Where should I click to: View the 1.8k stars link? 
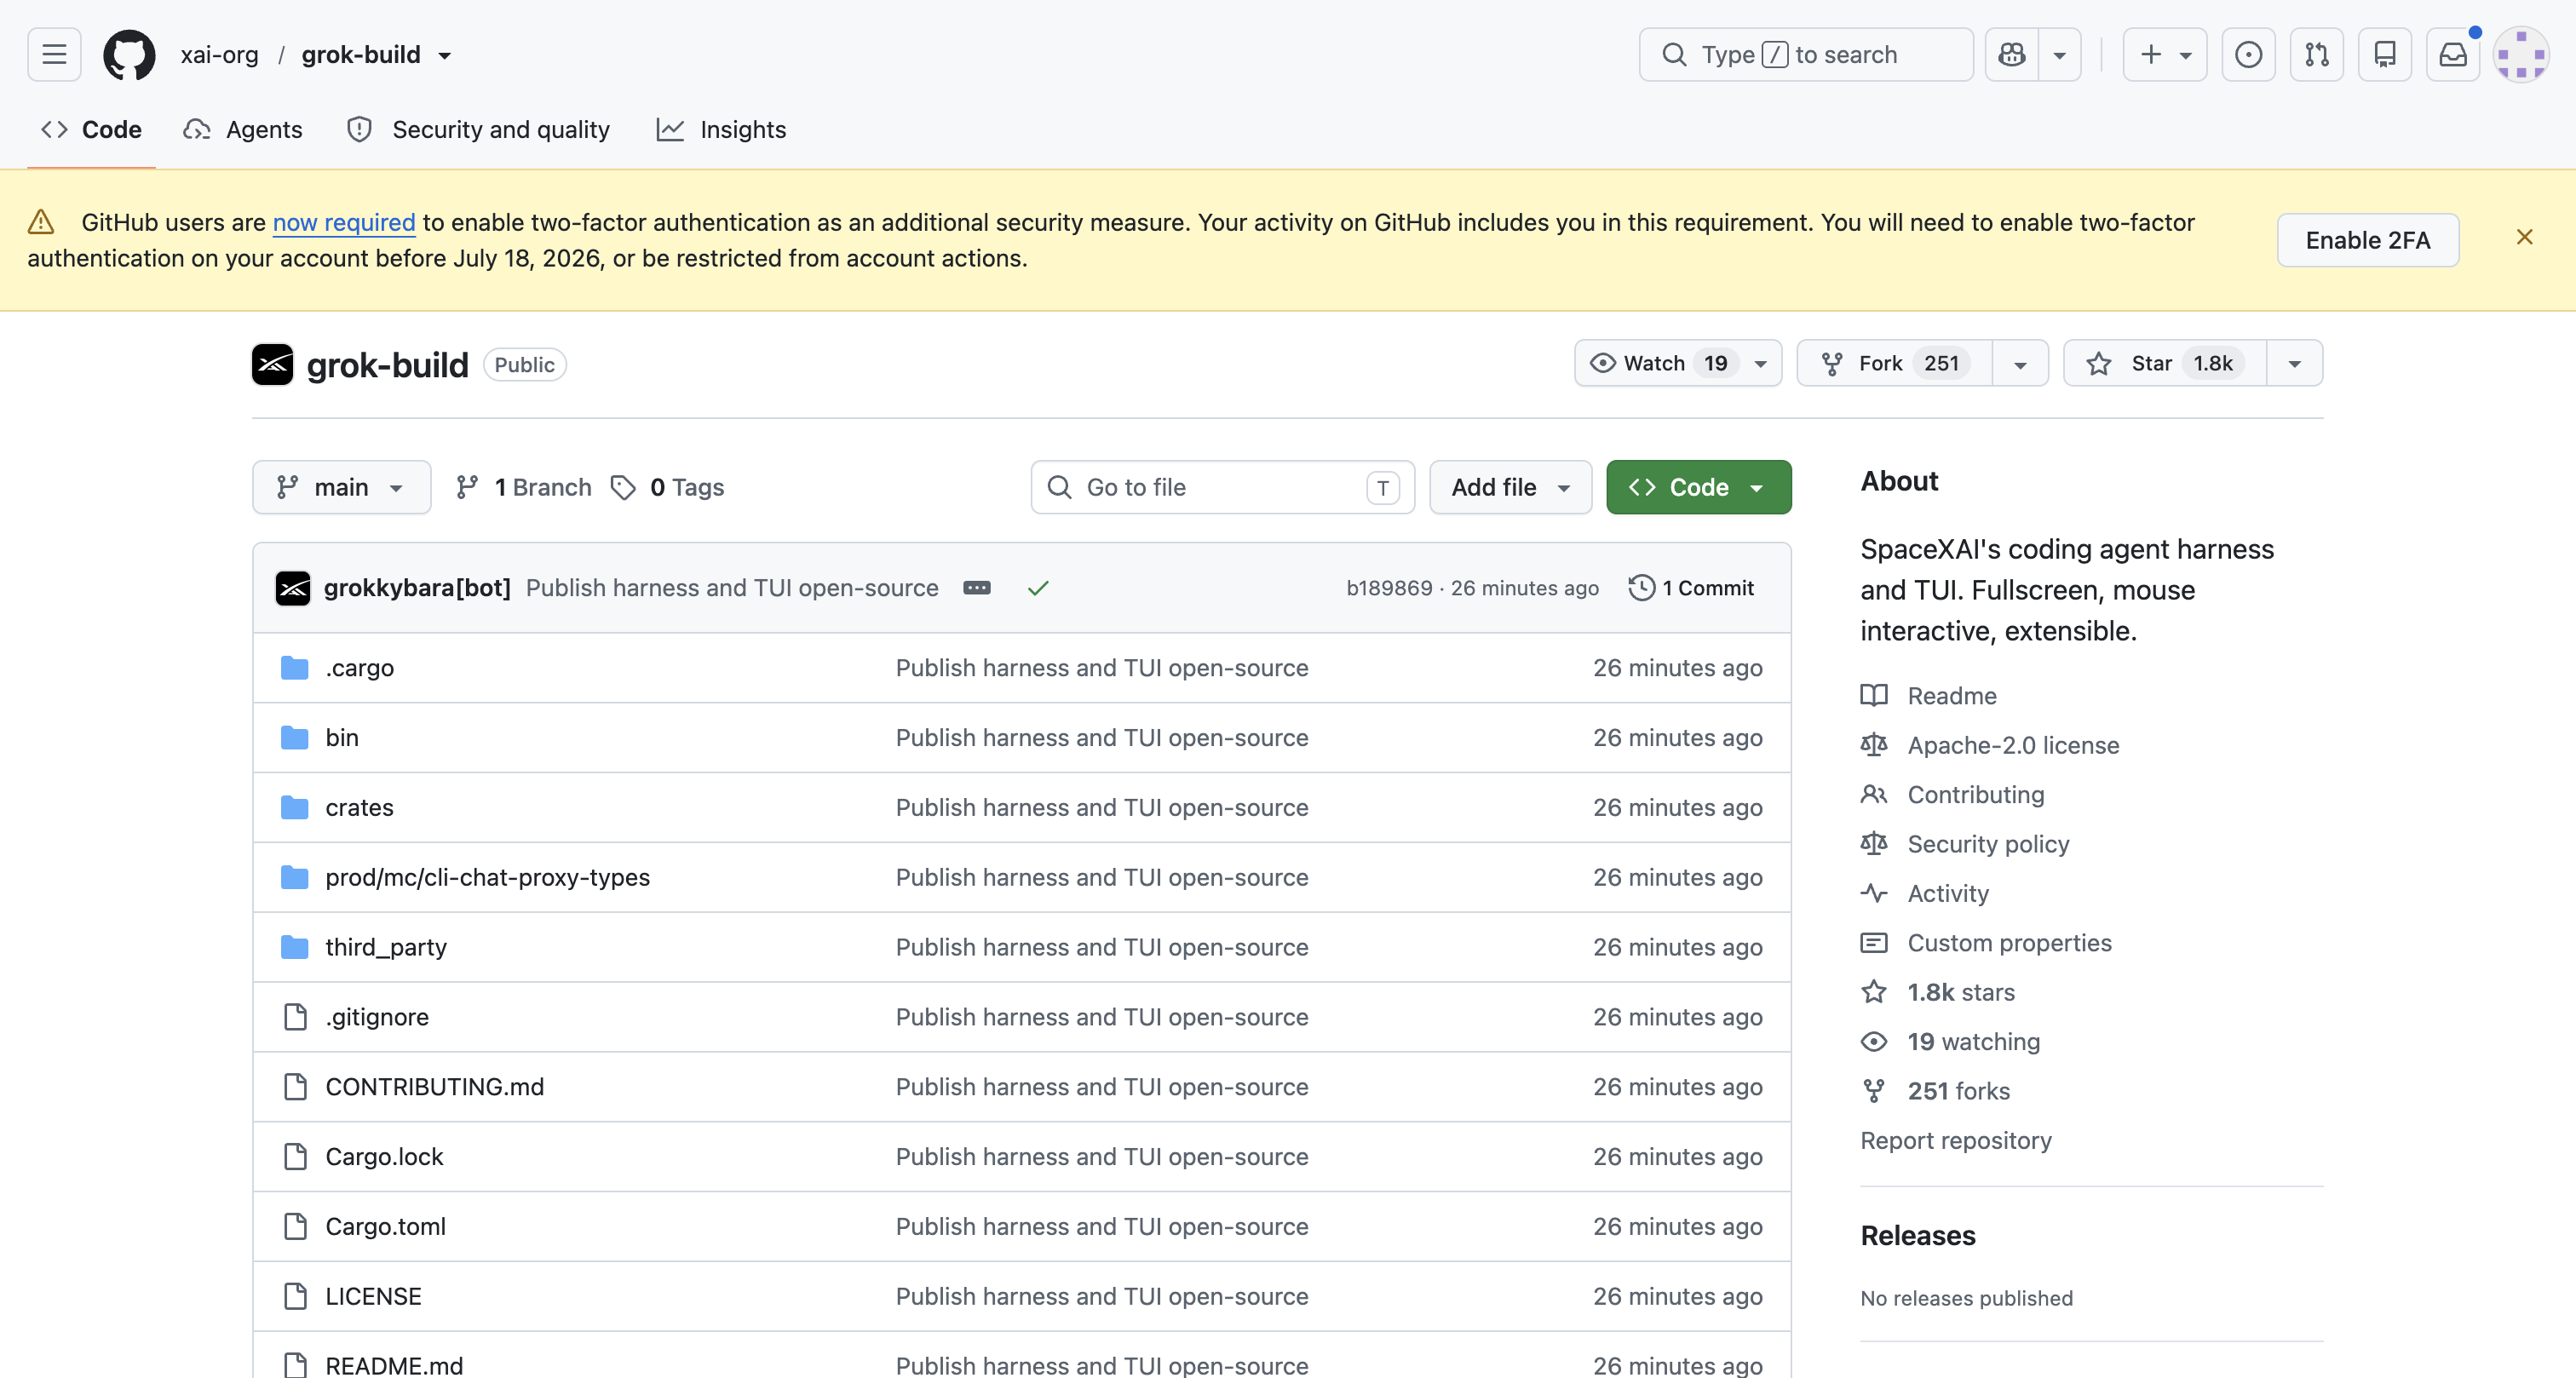(1938, 992)
